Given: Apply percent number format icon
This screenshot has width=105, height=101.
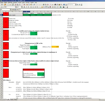Looking at the screenshot, I should (44, 7).
